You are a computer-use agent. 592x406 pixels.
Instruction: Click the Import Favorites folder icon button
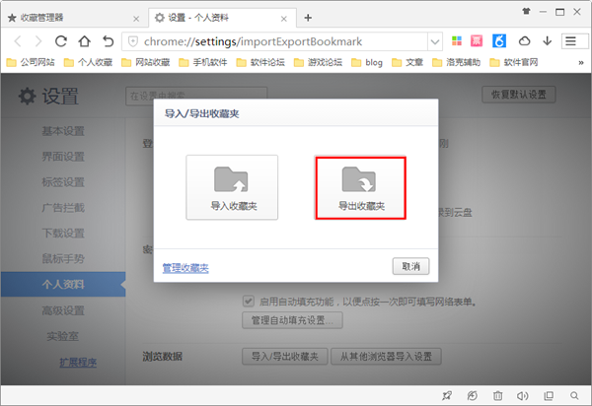click(232, 187)
